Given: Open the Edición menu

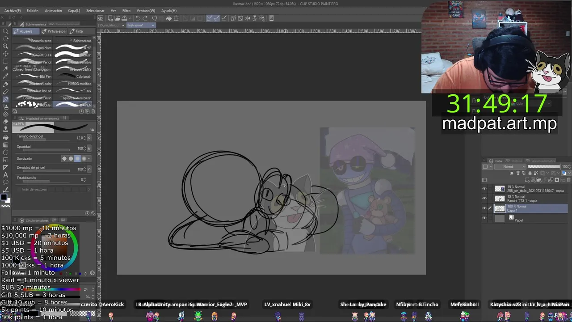Looking at the screenshot, I should click(x=33, y=10).
